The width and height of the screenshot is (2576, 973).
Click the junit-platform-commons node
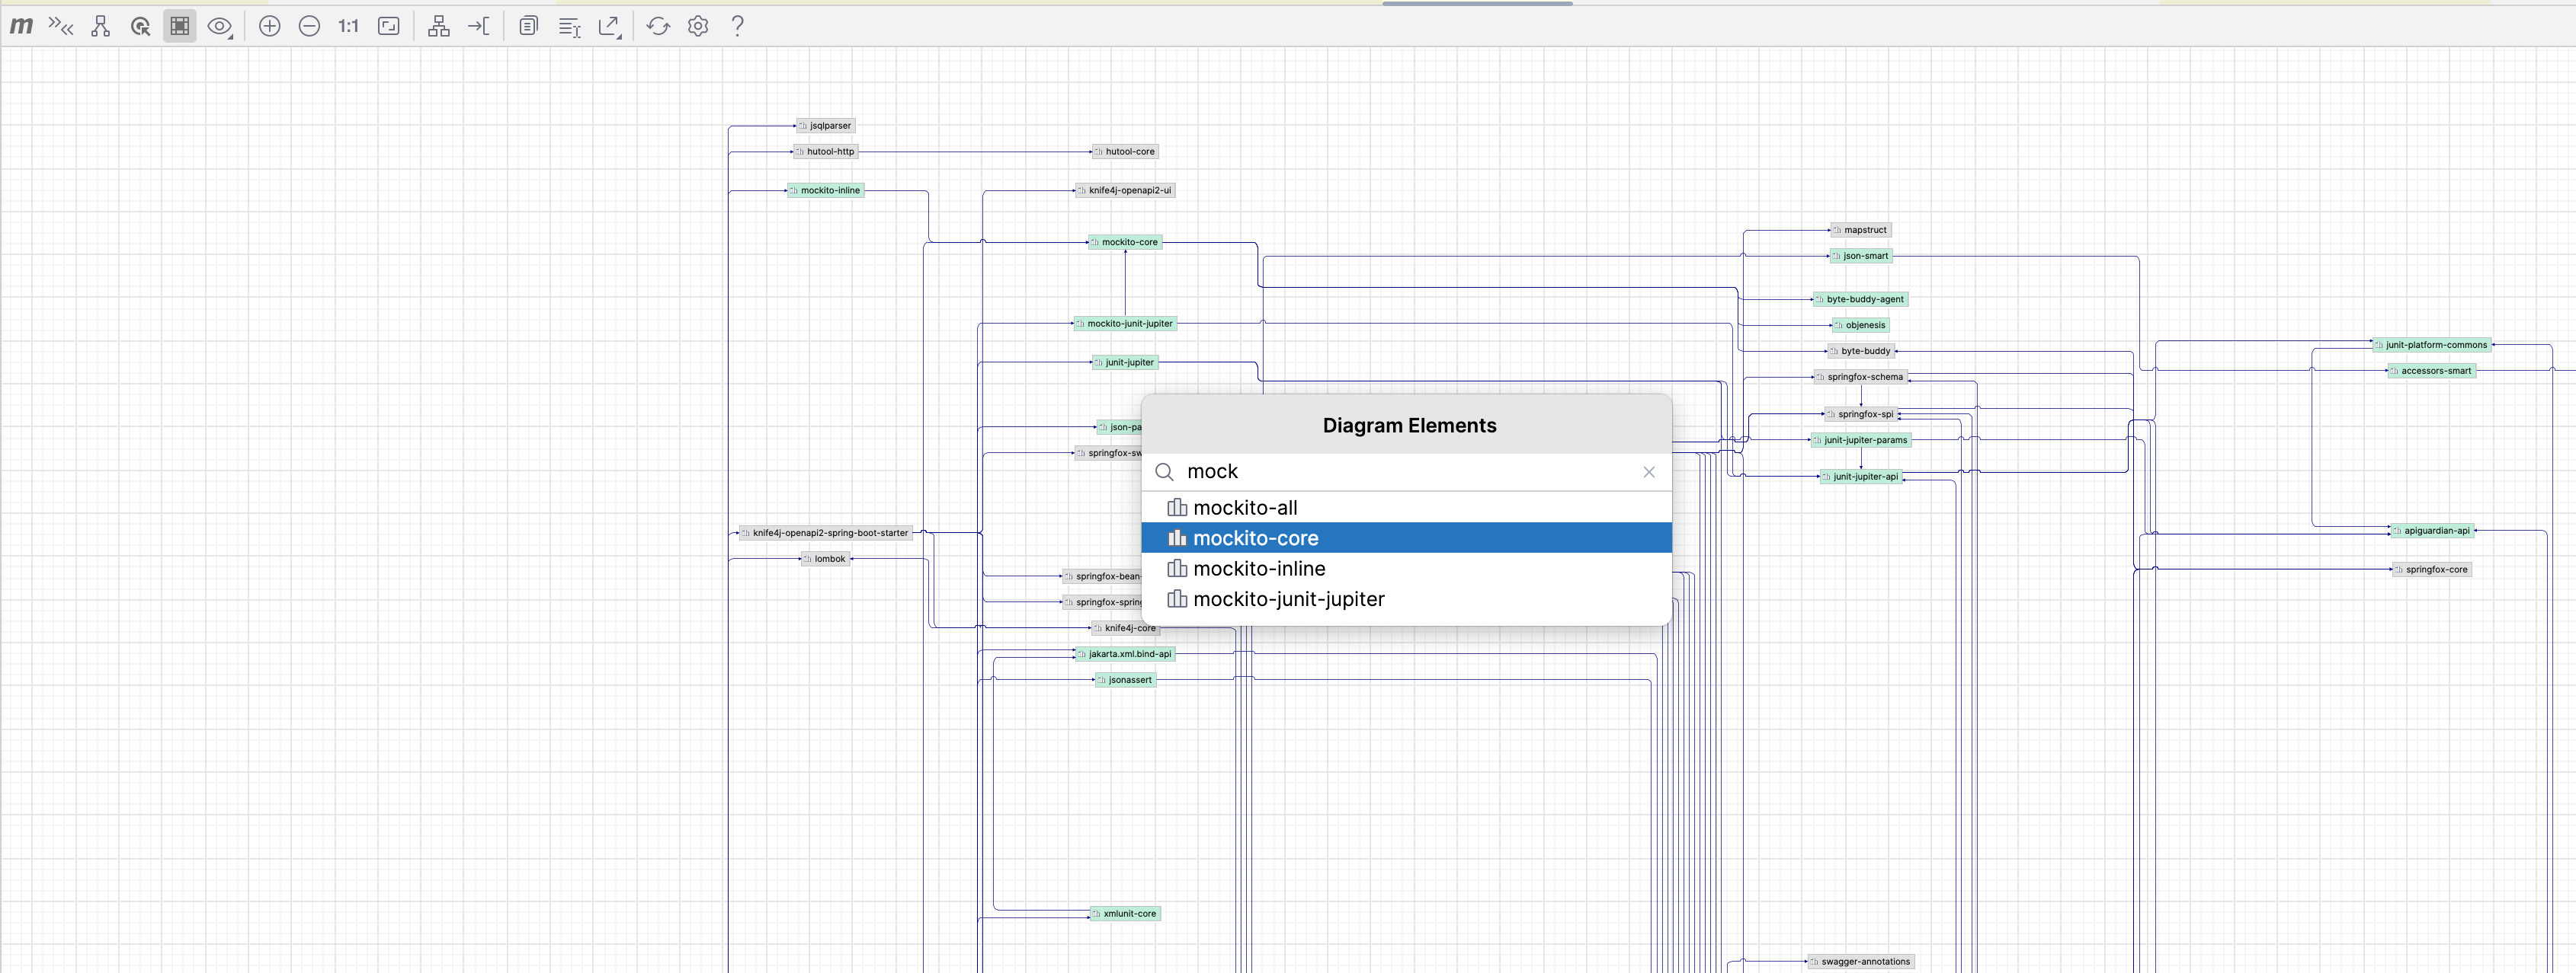click(x=2432, y=345)
